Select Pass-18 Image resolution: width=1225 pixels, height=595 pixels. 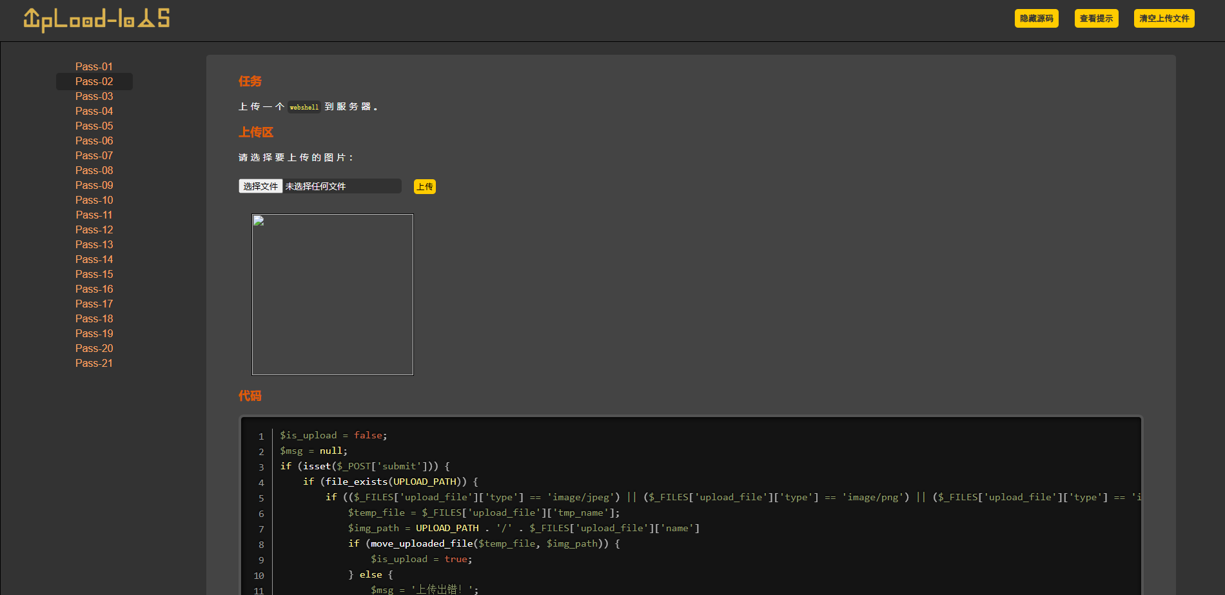94,318
